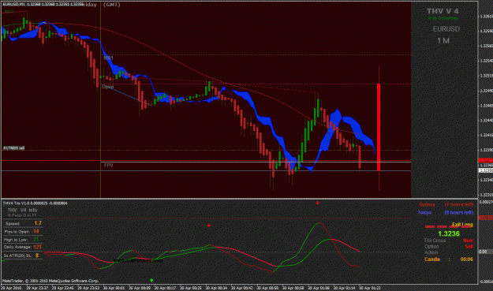The width and height of the screenshot is (493, 291).
Task: Click the High to Low value 21
Action: [x=35, y=239]
